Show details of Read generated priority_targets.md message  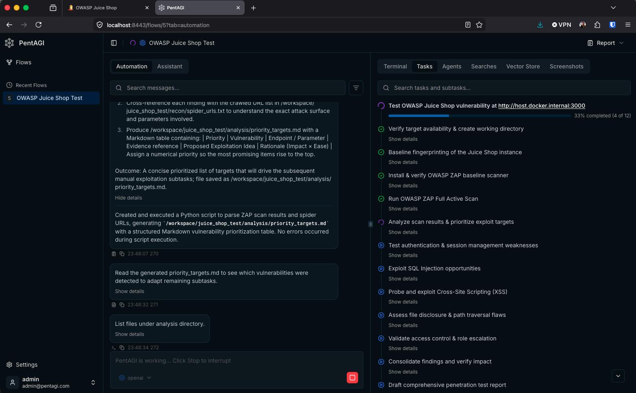[x=130, y=291]
